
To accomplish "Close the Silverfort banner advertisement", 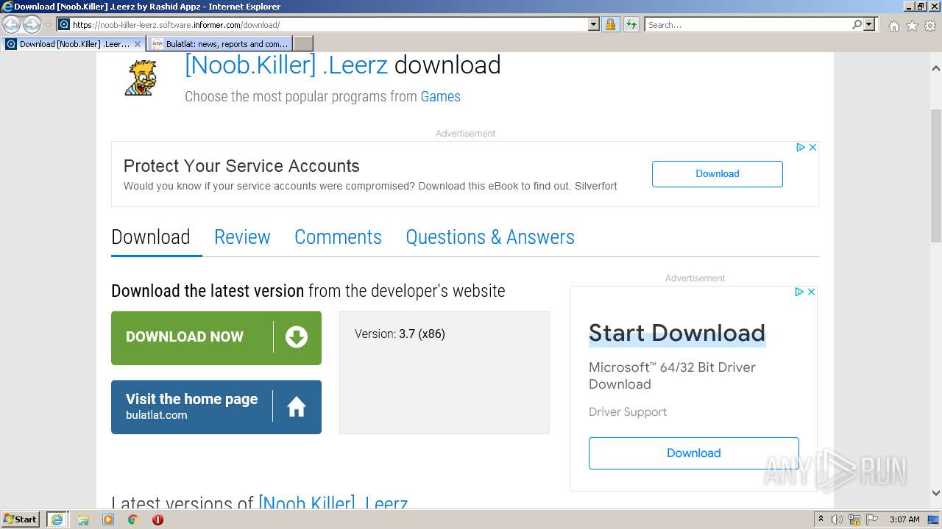I will coord(812,148).
